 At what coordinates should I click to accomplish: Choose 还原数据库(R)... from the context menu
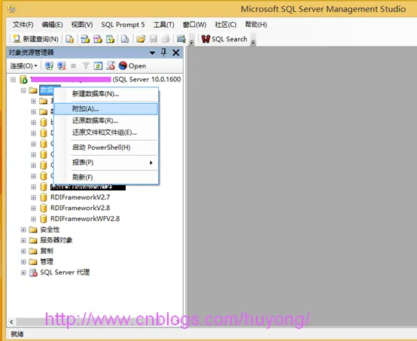(106, 120)
